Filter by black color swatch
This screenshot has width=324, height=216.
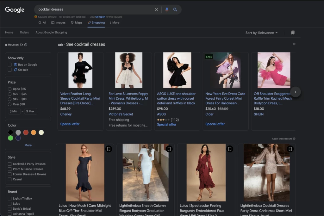click(10, 133)
